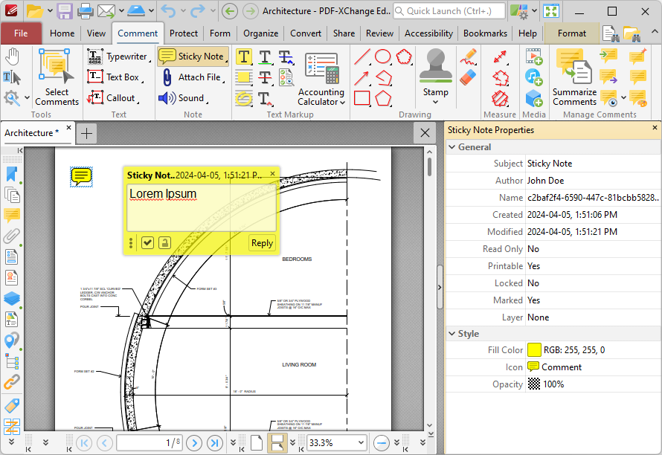
Task: Open the Undo history dropdown arrow
Action: tap(183, 11)
